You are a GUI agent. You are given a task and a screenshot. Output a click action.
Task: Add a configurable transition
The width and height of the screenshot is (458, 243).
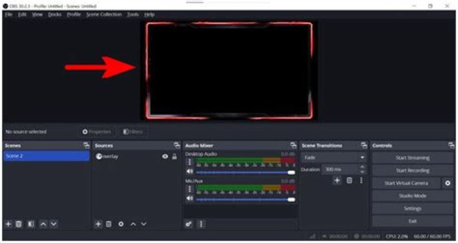(337, 181)
